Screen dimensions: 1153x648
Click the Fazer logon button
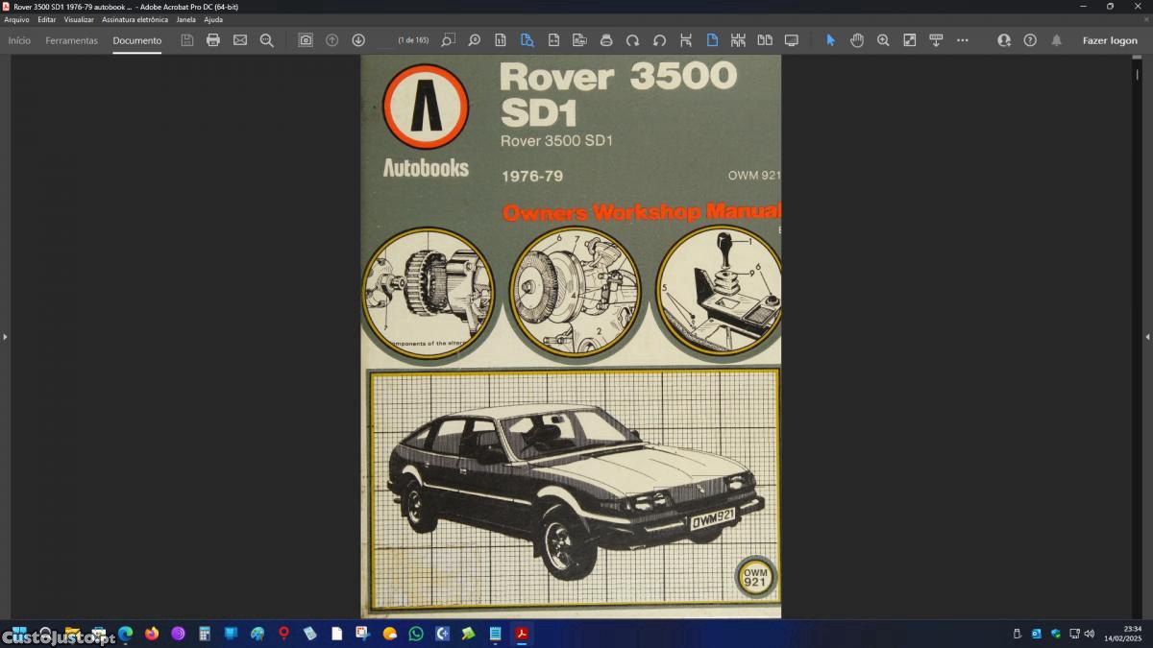coord(1110,40)
